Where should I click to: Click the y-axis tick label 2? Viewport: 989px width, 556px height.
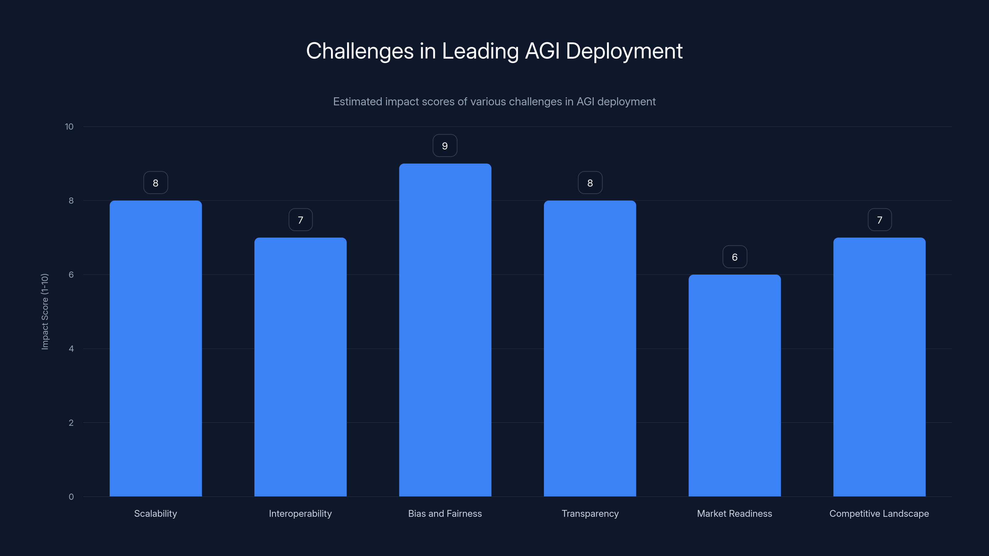(71, 423)
